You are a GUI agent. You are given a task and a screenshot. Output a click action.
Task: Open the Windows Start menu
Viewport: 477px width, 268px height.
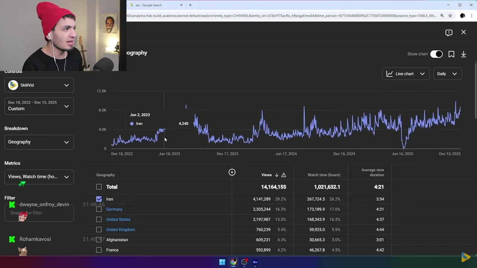point(222,262)
